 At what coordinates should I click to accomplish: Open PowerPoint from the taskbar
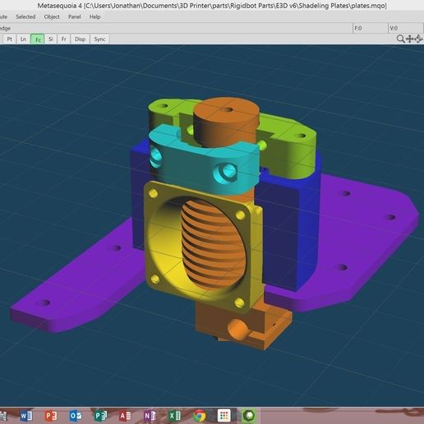tap(51, 416)
